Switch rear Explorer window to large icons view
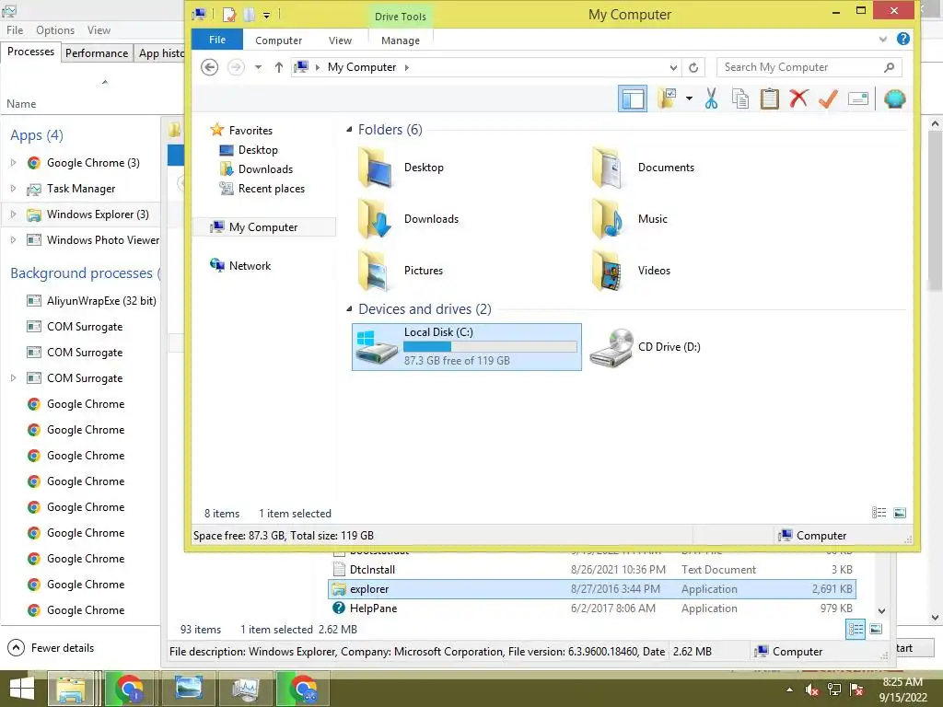The image size is (943, 707). 877,629
